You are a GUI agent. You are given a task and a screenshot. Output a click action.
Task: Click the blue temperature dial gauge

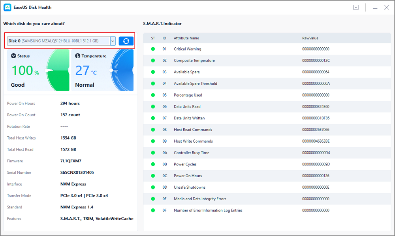click(122, 70)
